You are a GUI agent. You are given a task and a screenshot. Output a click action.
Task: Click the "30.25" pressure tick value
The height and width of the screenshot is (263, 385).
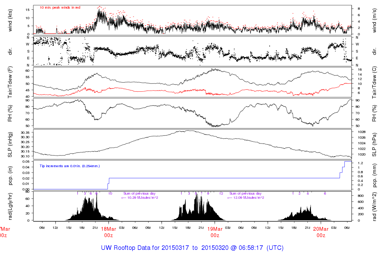pos(25,142)
